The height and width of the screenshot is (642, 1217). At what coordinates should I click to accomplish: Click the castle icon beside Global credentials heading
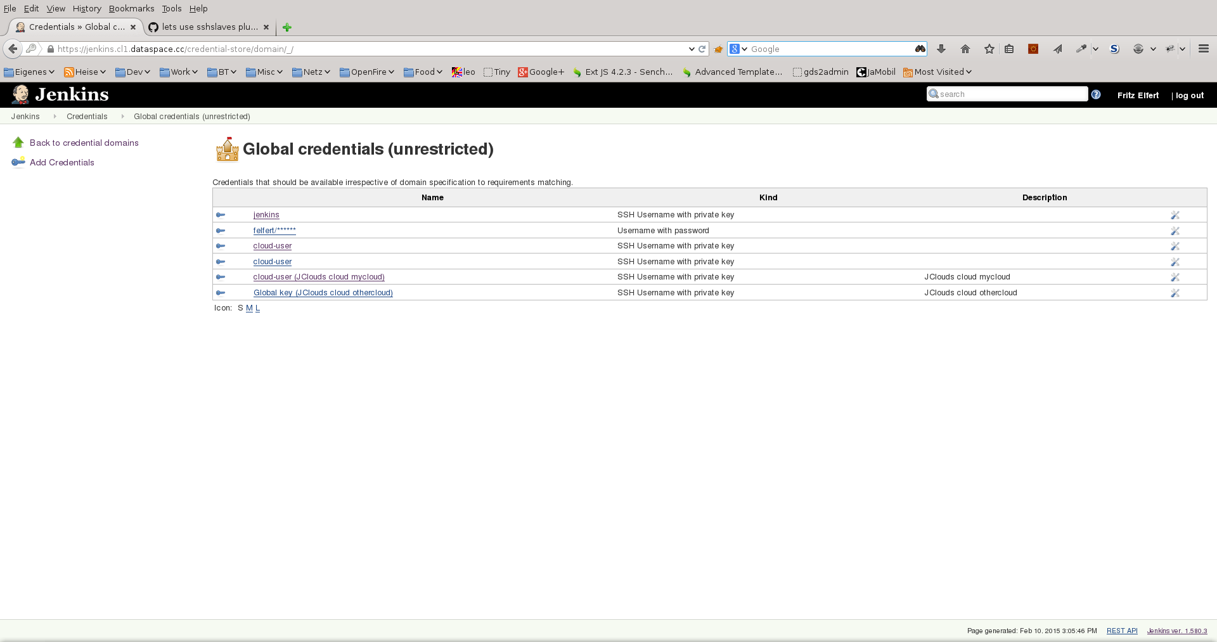(228, 150)
